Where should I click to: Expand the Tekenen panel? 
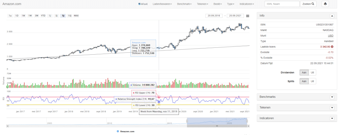(332, 107)
